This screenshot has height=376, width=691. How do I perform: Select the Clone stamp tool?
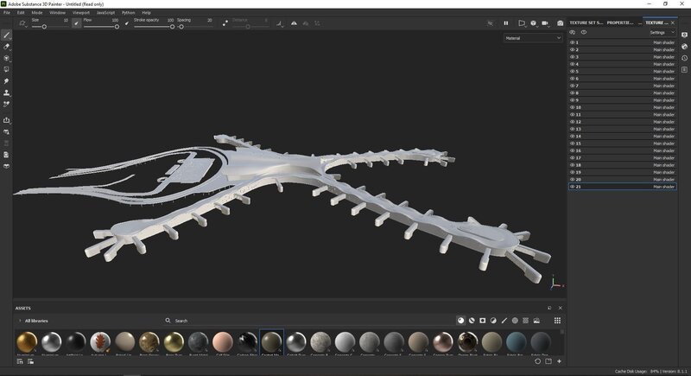tap(7, 92)
